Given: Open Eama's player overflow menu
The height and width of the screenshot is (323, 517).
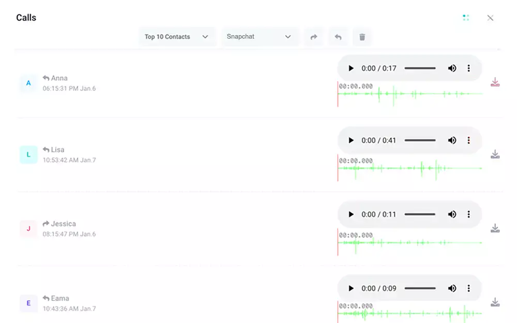Looking at the screenshot, I should 468,288.
